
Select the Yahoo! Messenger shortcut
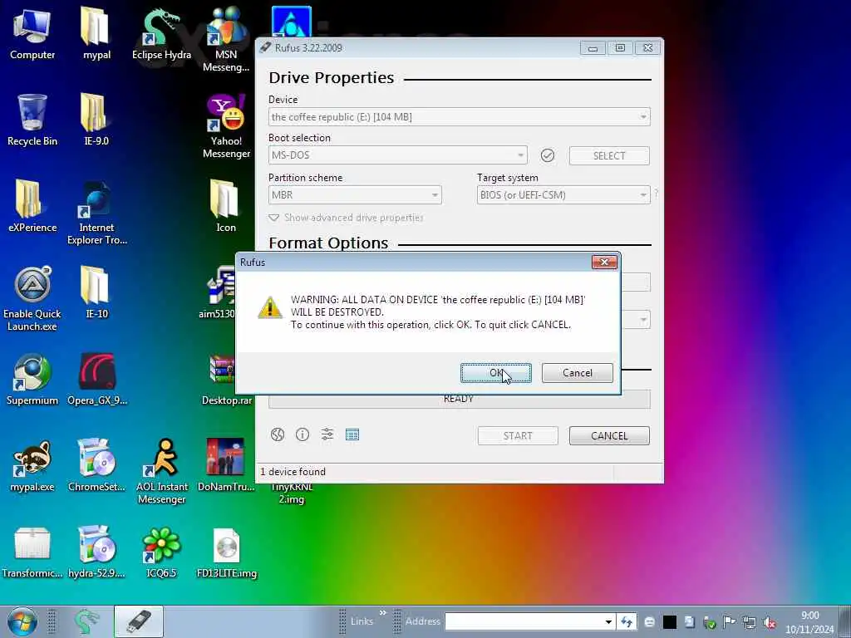point(226,126)
